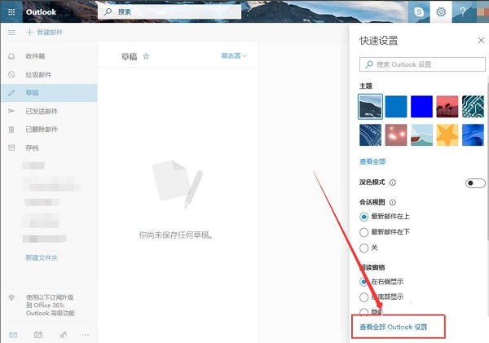Viewport: 489px width, 343px height.
Task: Select sunset palm trees theme
Action: (447, 107)
